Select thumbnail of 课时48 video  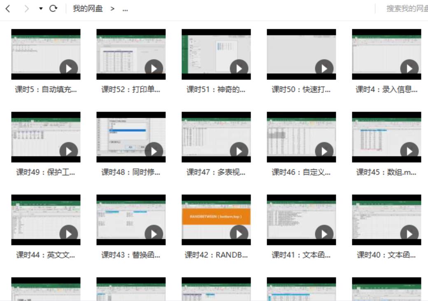pyautogui.click(x=131, y=137)
